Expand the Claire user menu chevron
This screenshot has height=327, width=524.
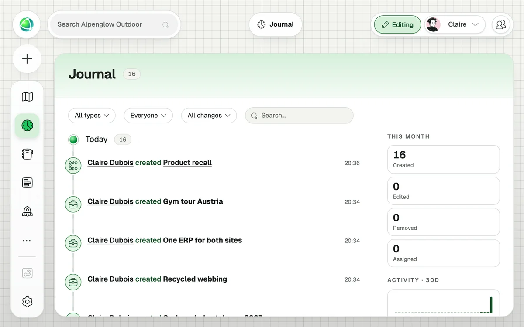point(476,25)
